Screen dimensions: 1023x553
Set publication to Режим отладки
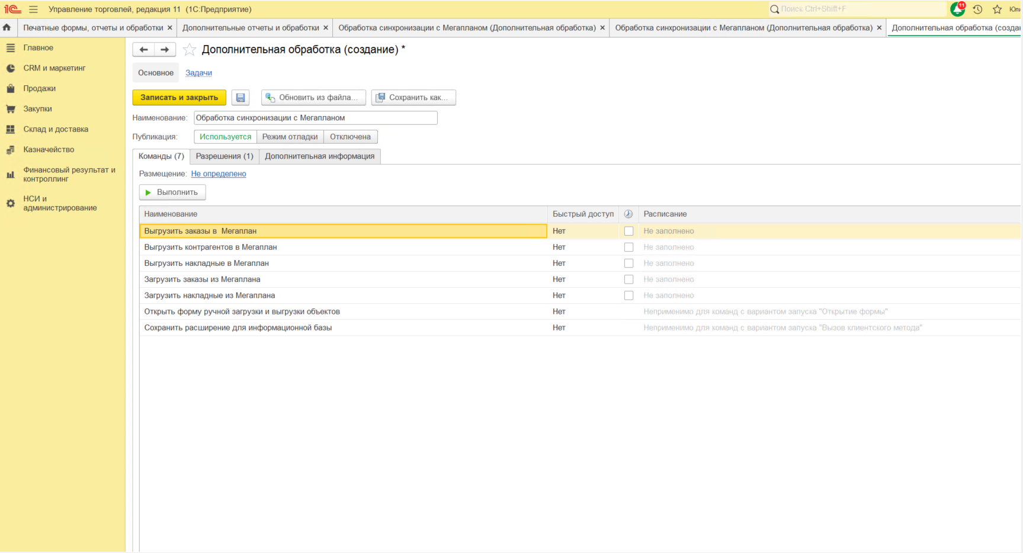coord(290,137)
